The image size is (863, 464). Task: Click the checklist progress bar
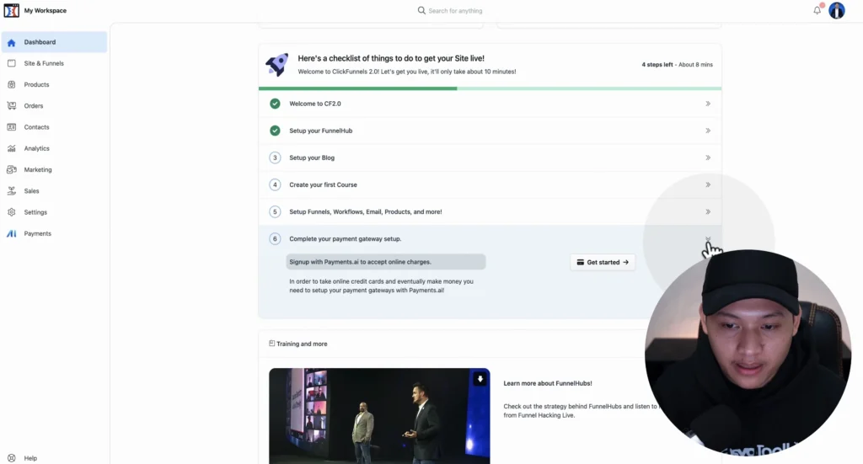pos(490,88)
